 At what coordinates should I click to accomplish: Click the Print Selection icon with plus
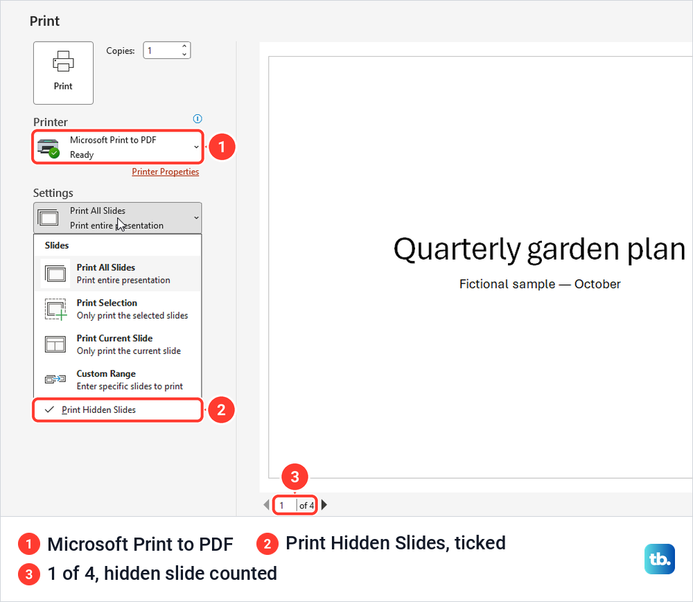point(55,309)
